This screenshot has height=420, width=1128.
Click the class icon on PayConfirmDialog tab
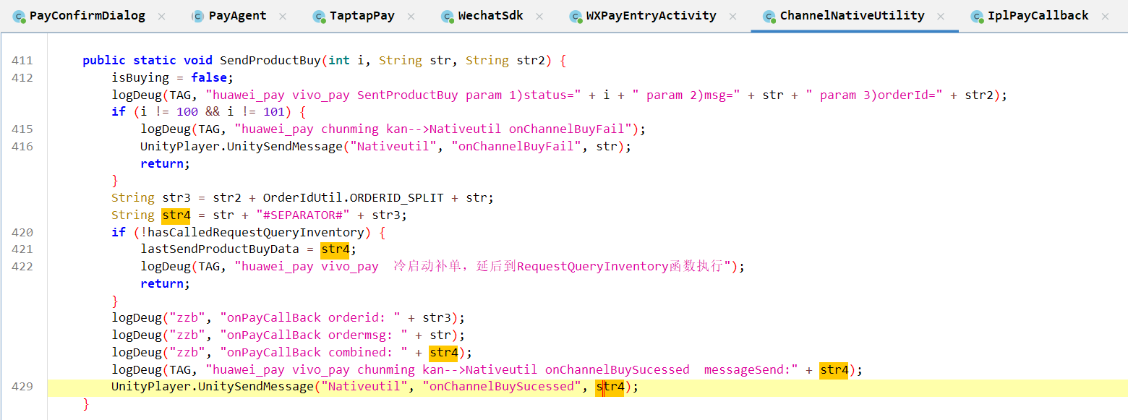(20, 16)
